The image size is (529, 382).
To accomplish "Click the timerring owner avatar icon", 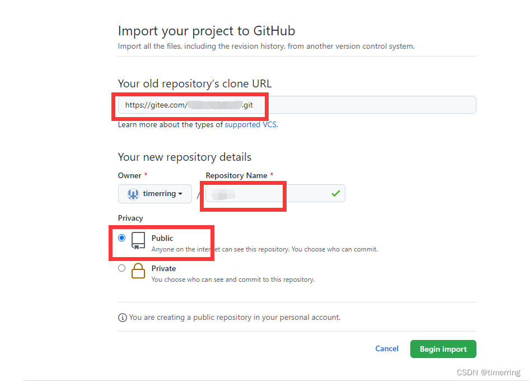I will pyautogui.click(x=133, y=194).
